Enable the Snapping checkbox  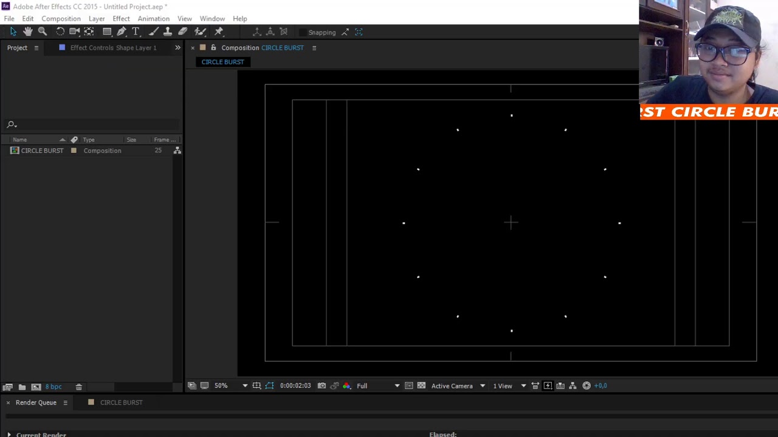click(x=303, y=32)
